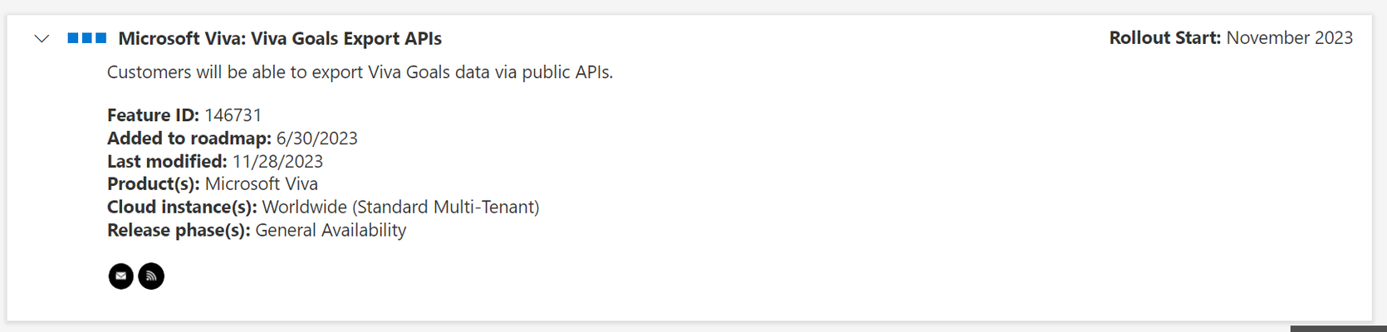The width and height of the screenshot is (1387, 332).
Task: Click the bold Product(s) label
Action: 154,184
